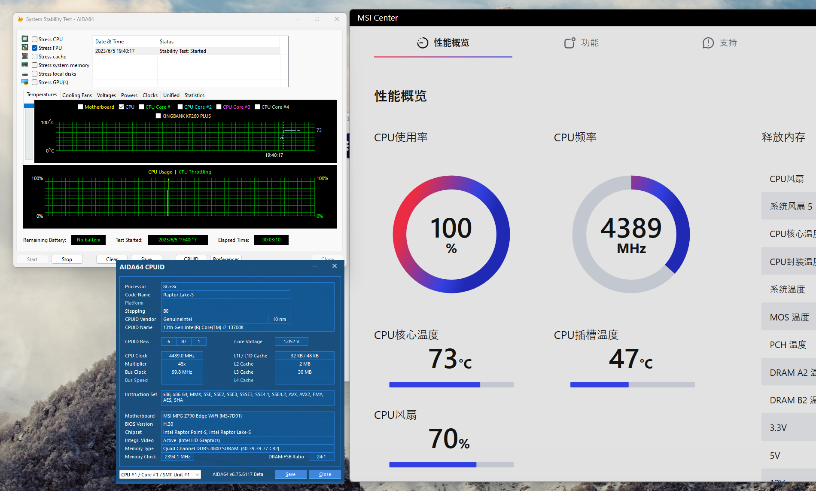The image size is (816, 491).
Task: Click the AIDA64 flame app icon
Action: coord(20,19)
